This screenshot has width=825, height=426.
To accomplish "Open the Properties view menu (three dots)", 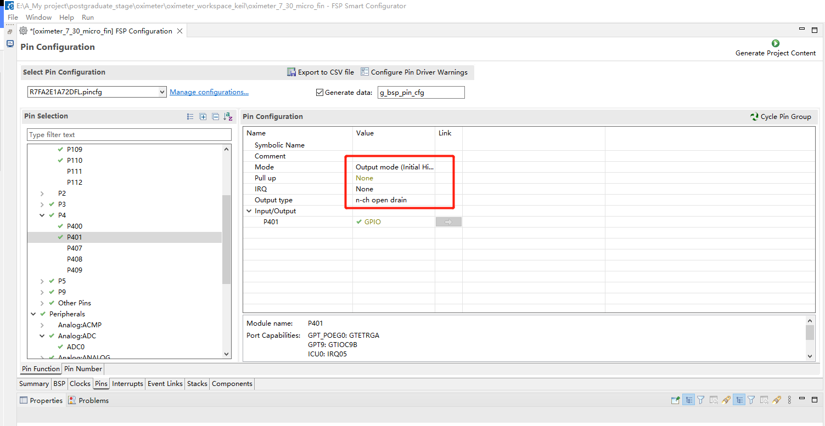I will 789,400.
